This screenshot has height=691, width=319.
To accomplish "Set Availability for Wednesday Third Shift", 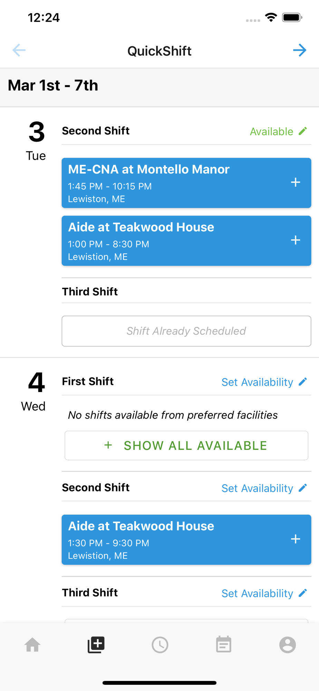I will tap(264, 593).
